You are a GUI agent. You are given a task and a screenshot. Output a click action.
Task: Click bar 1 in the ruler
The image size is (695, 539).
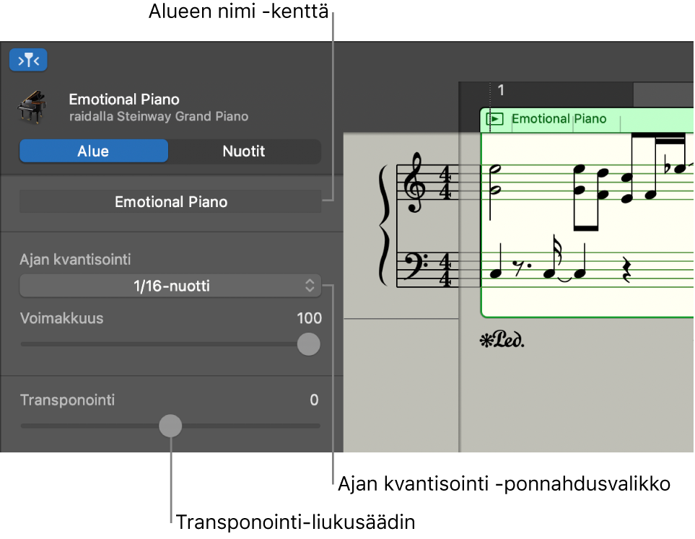pos(501,90)
